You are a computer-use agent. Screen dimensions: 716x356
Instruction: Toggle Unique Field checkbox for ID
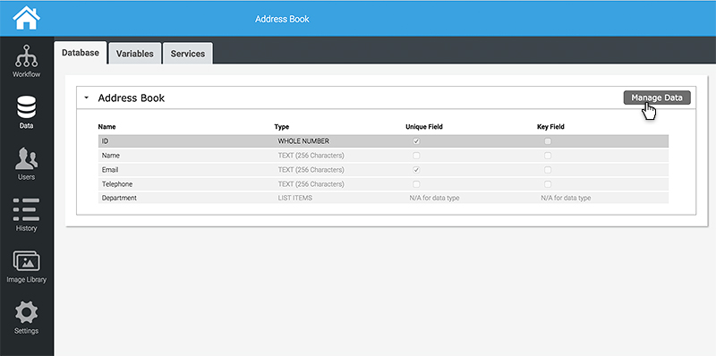click(416, 141)
